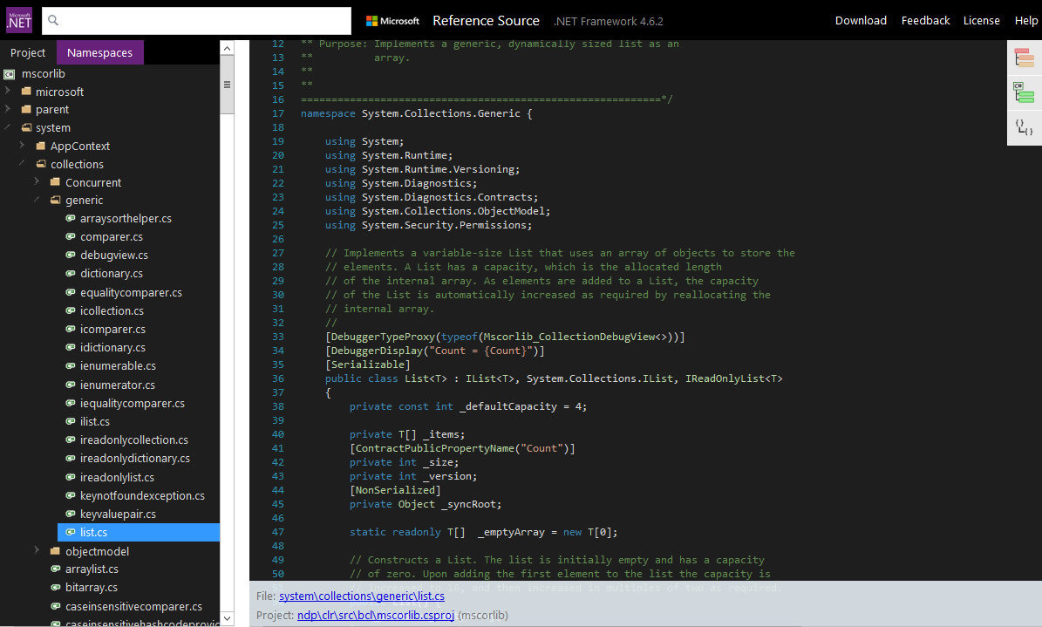Click the _defaultCapacity constant on line 38
The height and width of the screenshot is (627, 1042).
point(508,406)
